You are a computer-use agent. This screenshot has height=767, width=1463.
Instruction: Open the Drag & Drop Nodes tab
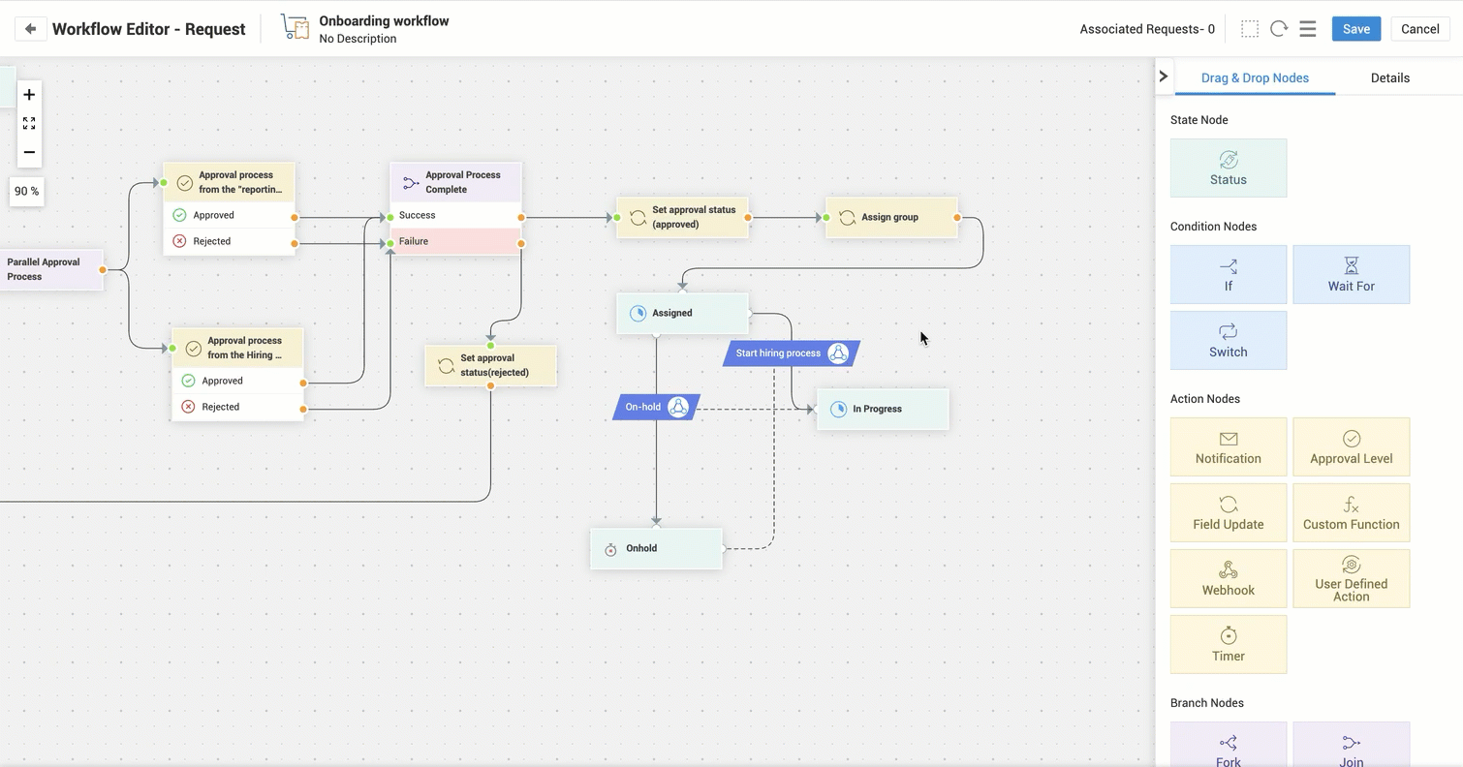coord(1255,77)
